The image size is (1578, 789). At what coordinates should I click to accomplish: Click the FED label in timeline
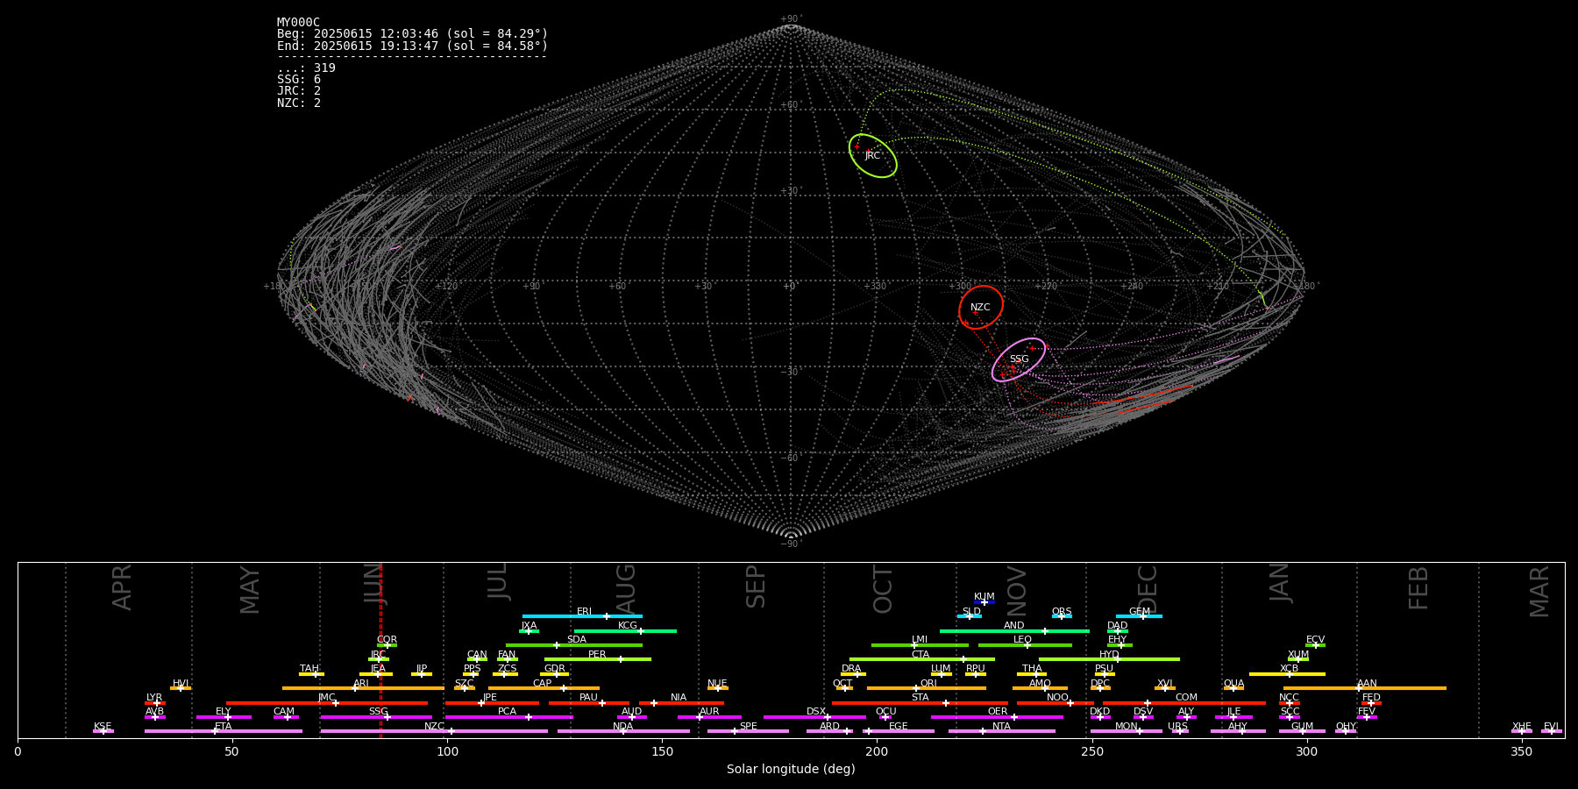pyautogui.click(x=1371, y=698)
